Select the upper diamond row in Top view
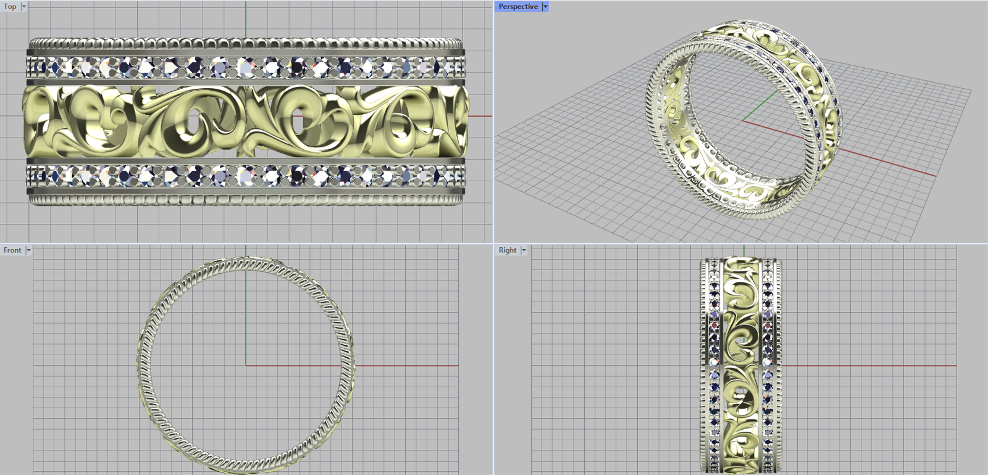 247,67
